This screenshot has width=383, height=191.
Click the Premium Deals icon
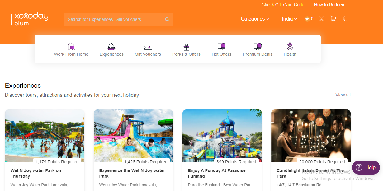tap(258, 46)
